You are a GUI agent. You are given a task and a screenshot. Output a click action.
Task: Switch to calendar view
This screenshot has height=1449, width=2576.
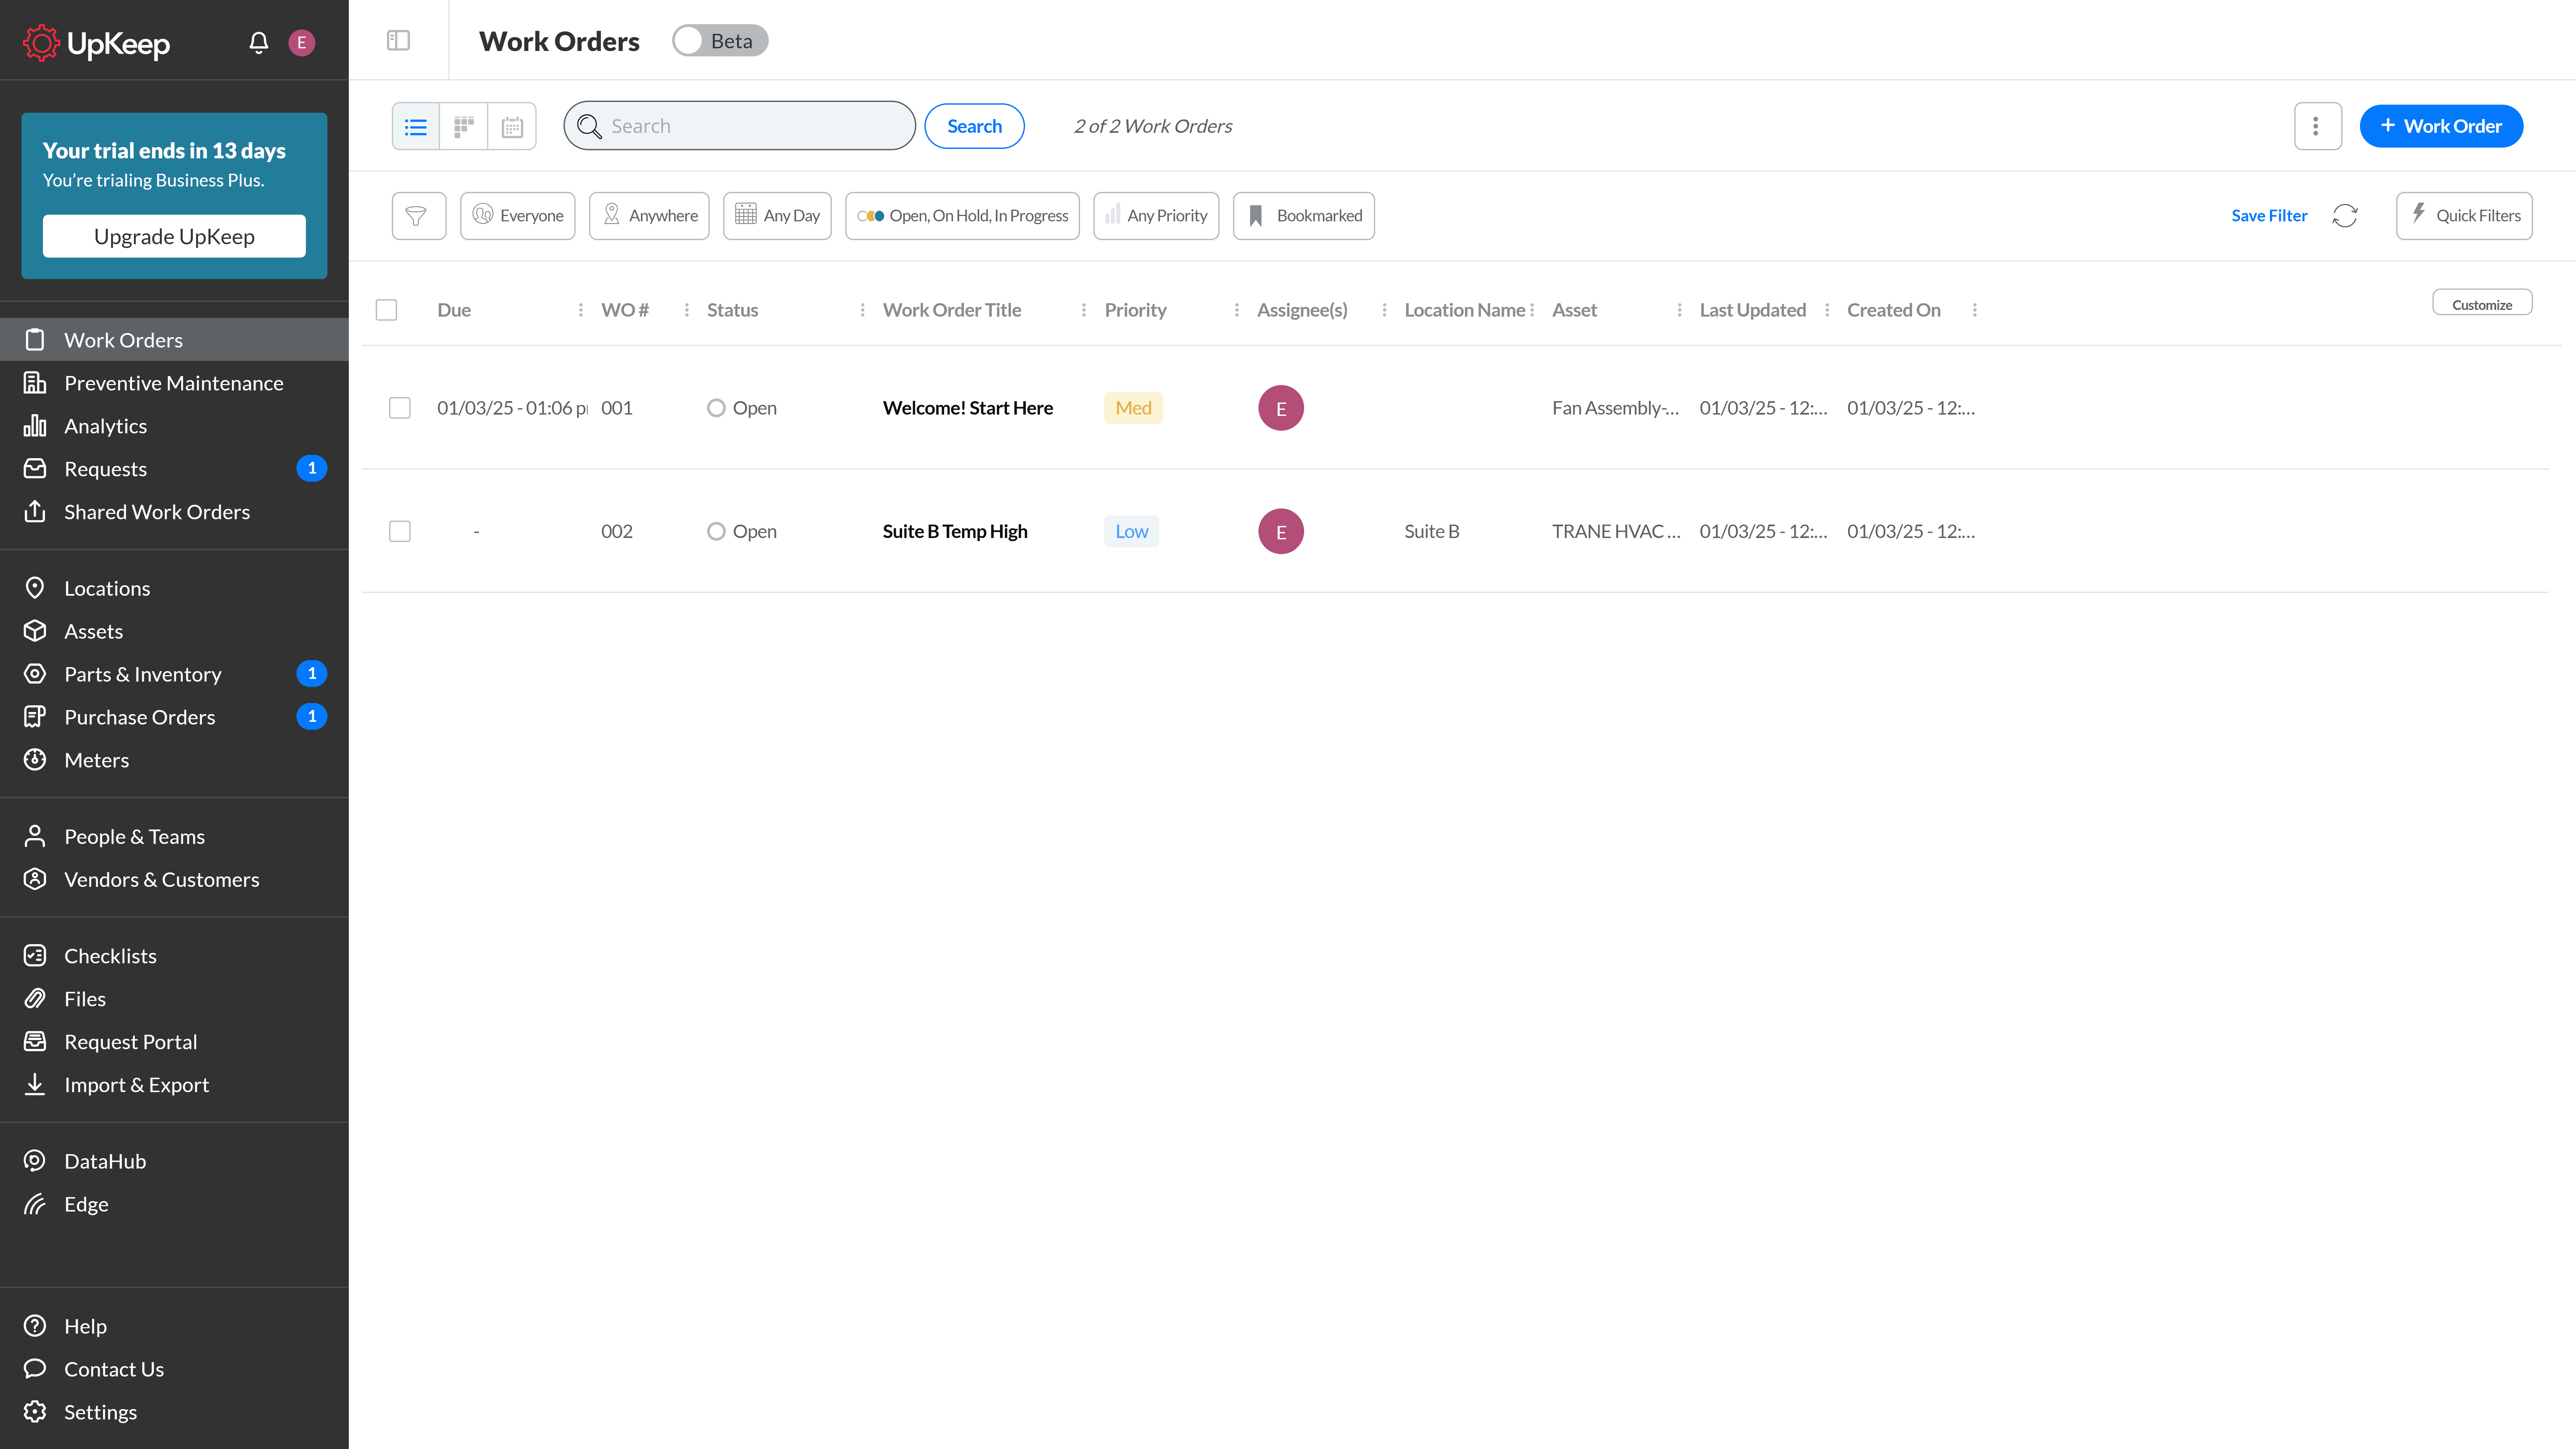coord(512,126)
